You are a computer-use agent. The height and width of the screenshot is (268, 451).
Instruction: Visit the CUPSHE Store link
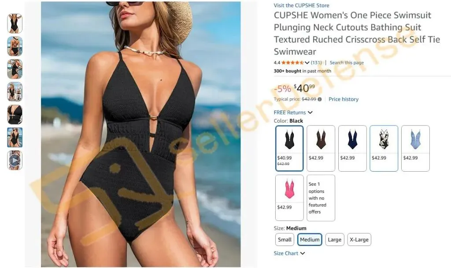[x=301, y=5]
